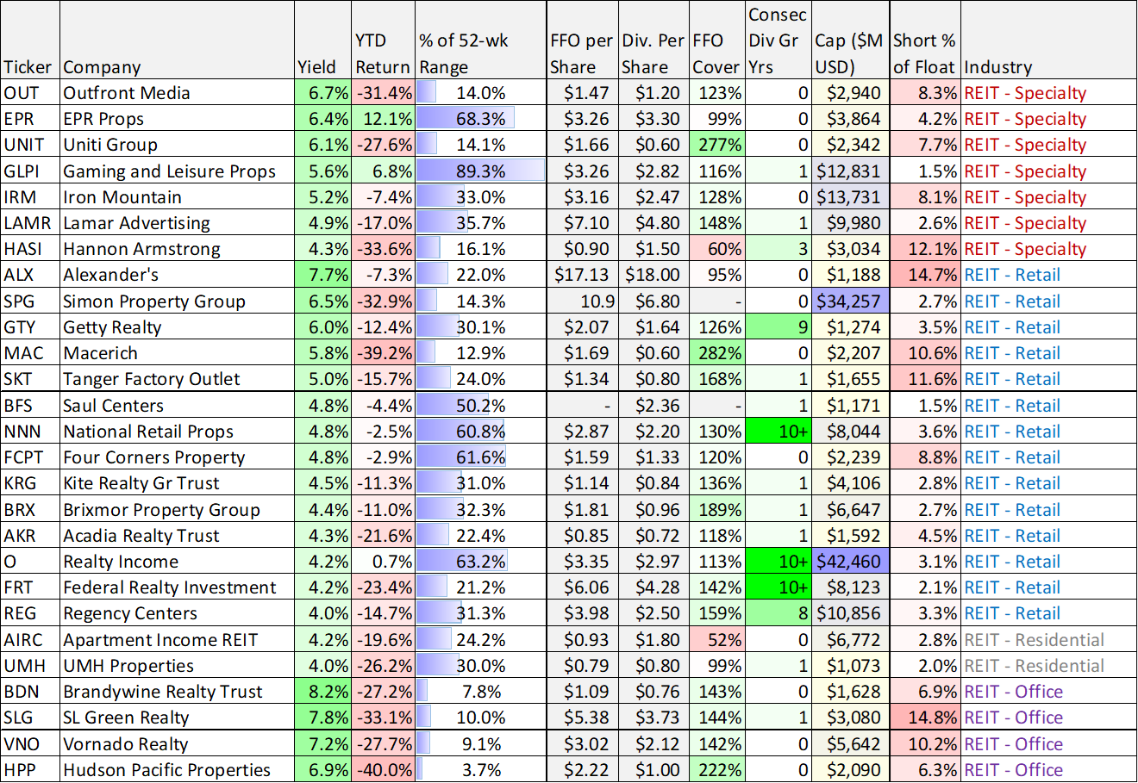The width and height of the screenshot is (1138, 783).
Task: Select the FCPT ticker cell
Action: point(30,457)
